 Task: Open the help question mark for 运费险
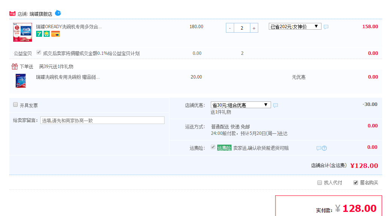(324, 148)
